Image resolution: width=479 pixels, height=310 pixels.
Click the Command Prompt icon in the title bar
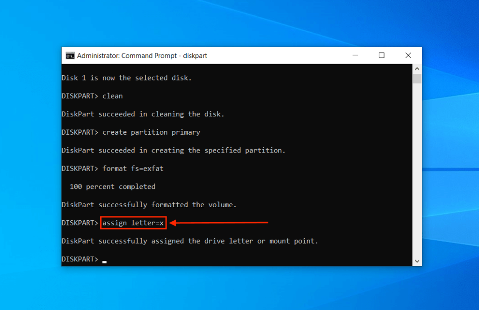(x=69, y=55)
